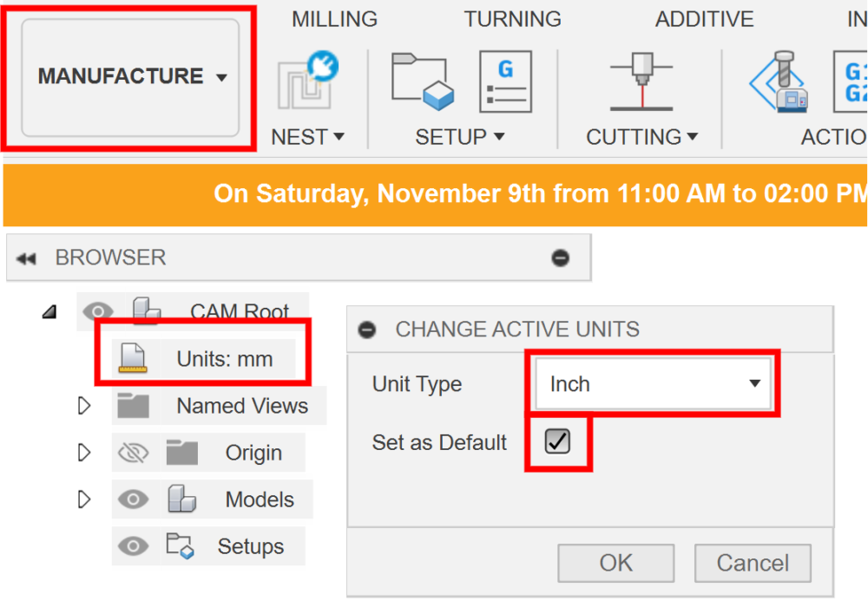The width and height of the screenshot is (868, 607).
Task: Uncheck the Set as Default checkbox
Action: pyautogui.click(x=557, y=441)
